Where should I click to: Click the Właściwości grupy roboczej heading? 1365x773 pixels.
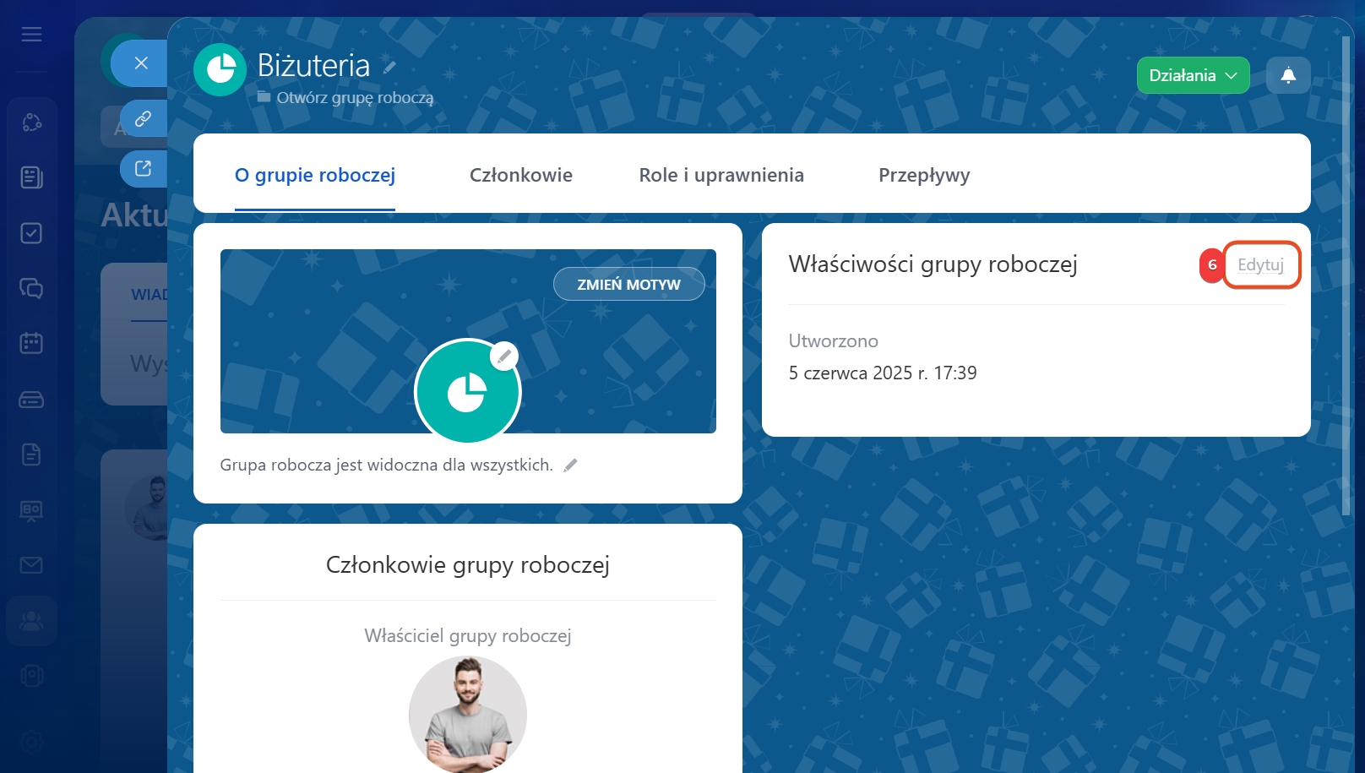coord(933,264)
